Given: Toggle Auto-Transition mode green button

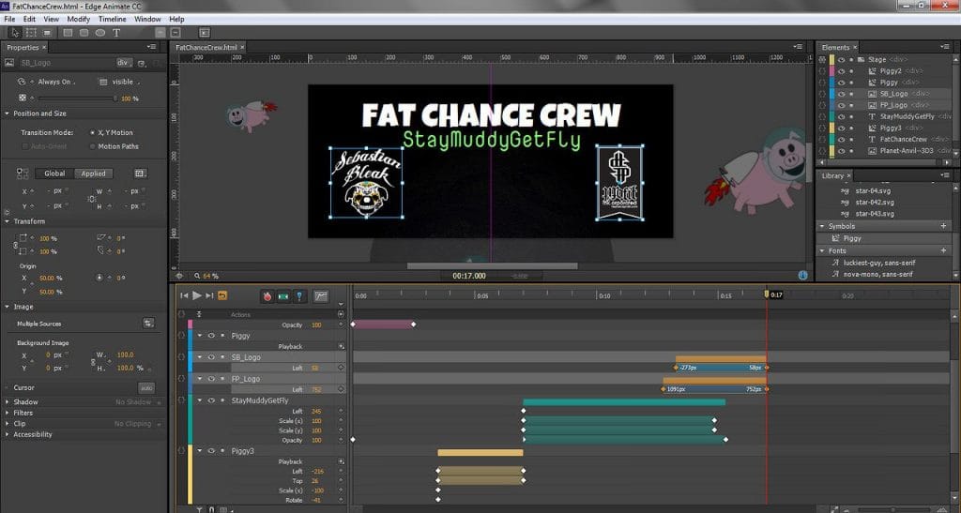Looking at the screenshot, I should (x=283, y=296).
